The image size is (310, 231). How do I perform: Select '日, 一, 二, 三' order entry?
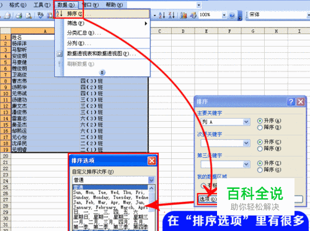pyautogui.click(x=110, y=212)
